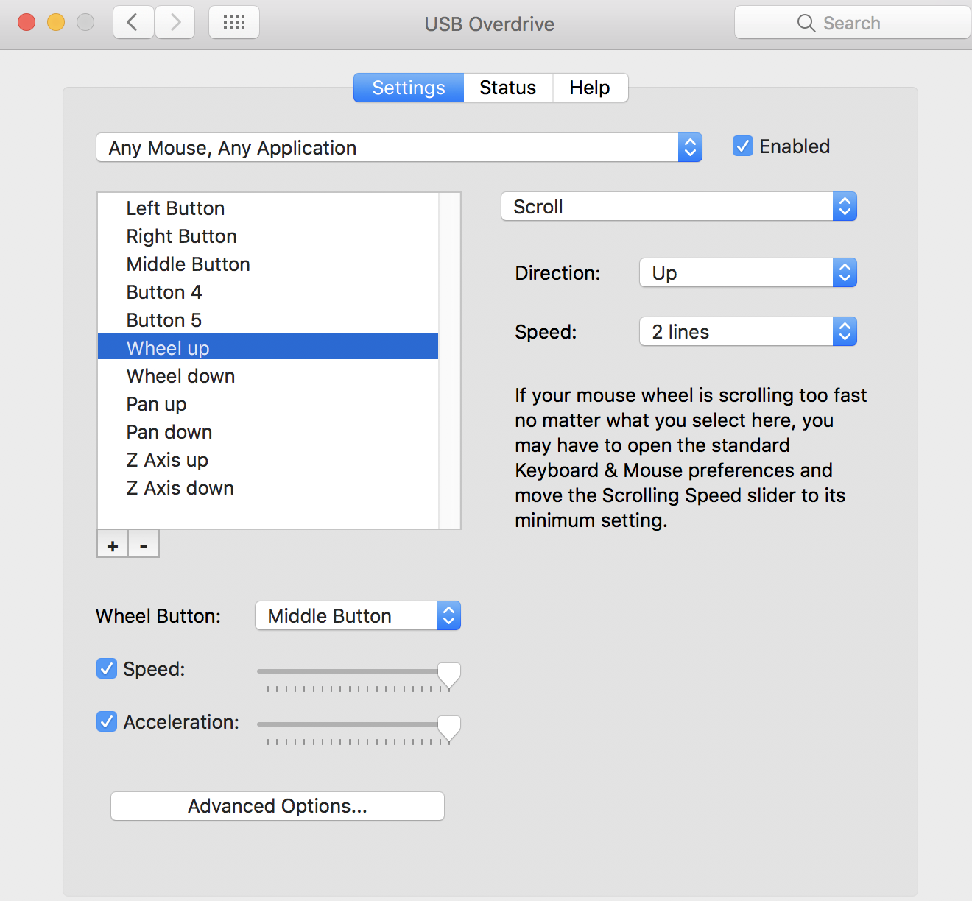Select Wheel down in the list
972x901 pixels.
(268, 376)
